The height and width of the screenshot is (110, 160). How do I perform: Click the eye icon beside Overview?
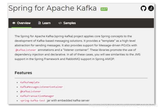click(x=14, y=23)
